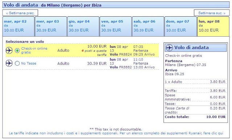The image size is (232, 140).
Task: Click the 13:00 Arrivo time
Action: coord(144,67)
